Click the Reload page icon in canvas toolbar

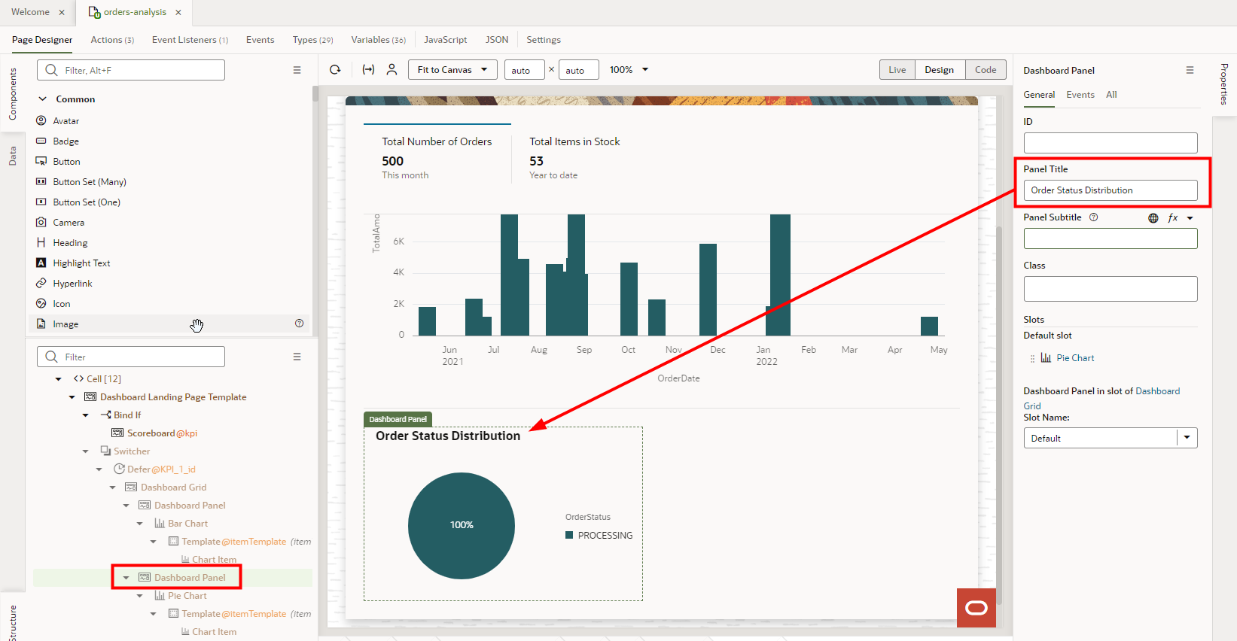pyautogui.click(x=335, y=70)
